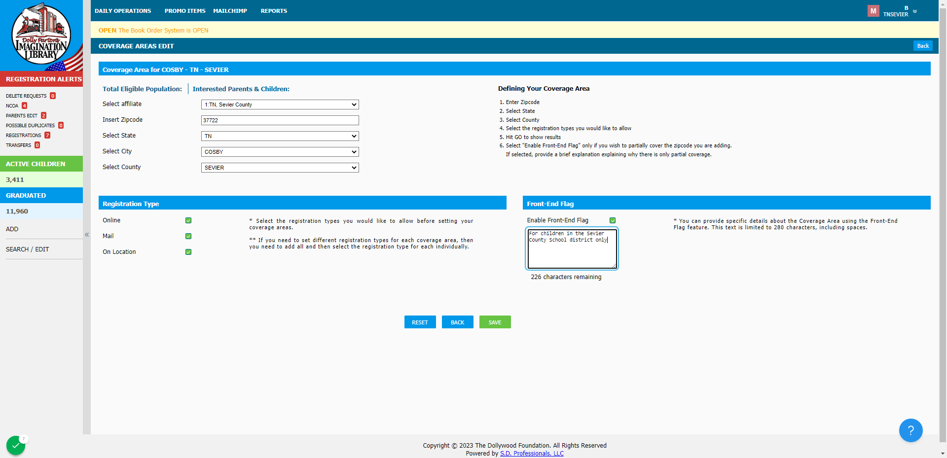
Task: Click the page vertical scrollbar down arrow
Action: [x=943, y=454]
